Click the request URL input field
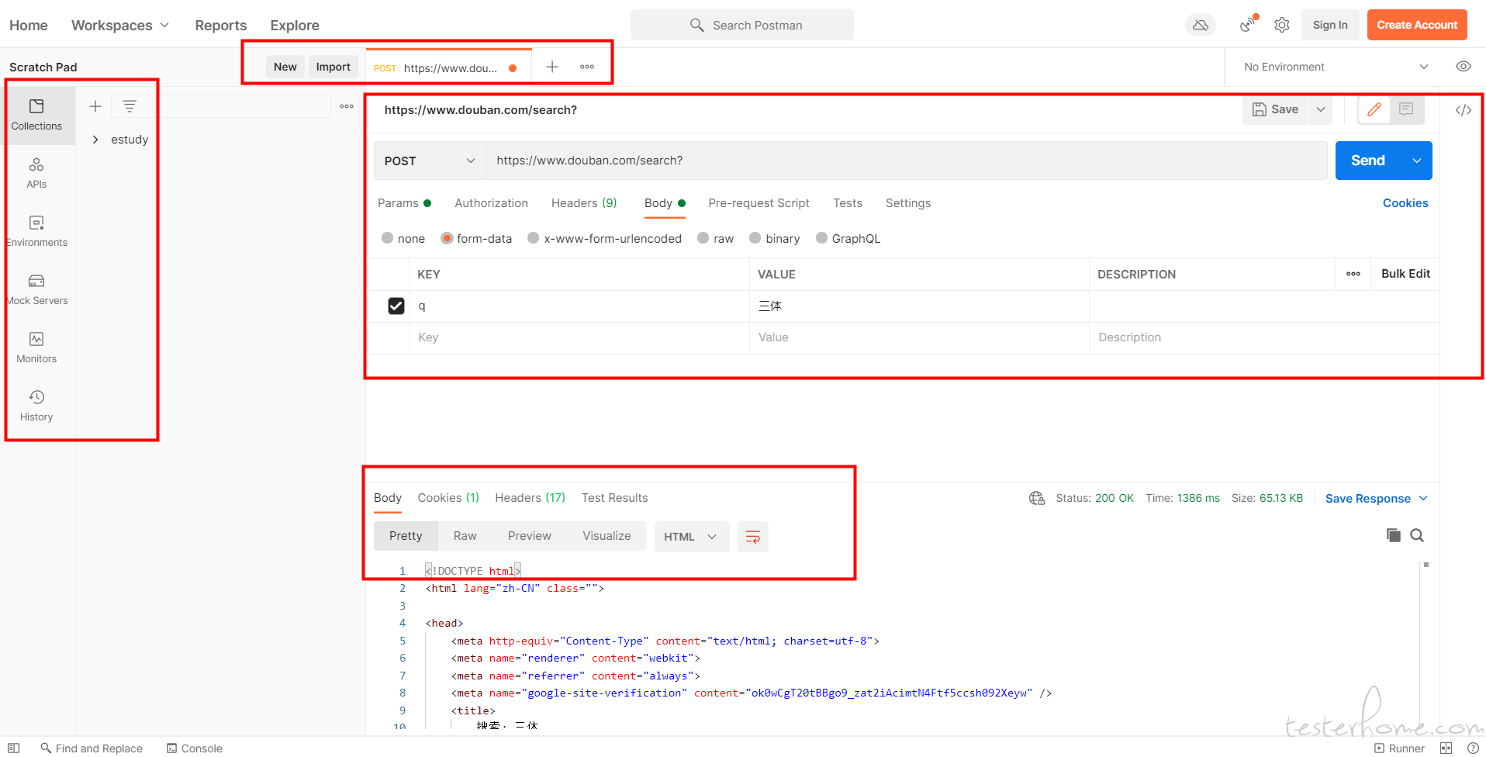Image resolution: width=1486 pixels, height=757 pixels. [907, 161]
